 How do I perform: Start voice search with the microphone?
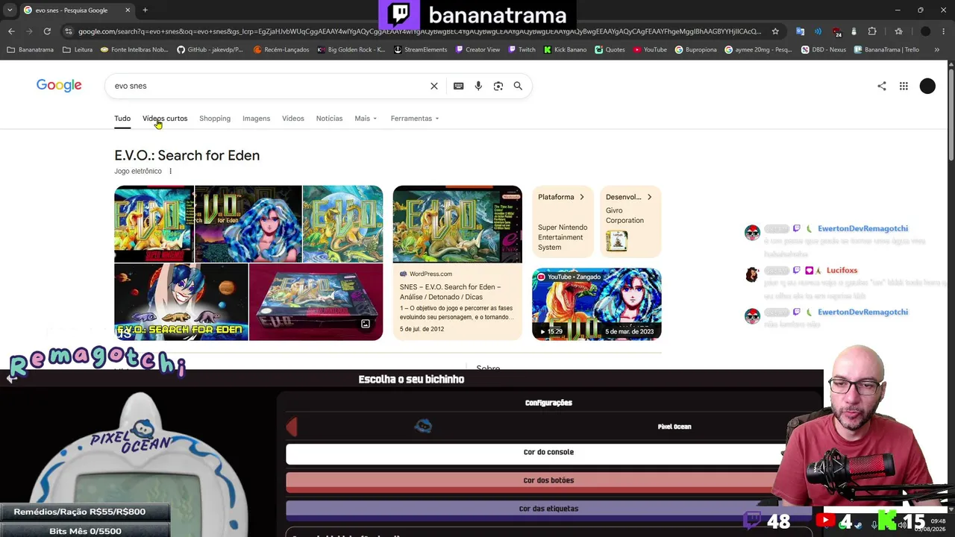tap(478, 86)
